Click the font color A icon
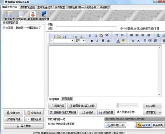Image resolution: width=165 pixels, height=134 pixels. tap(118, 41)
